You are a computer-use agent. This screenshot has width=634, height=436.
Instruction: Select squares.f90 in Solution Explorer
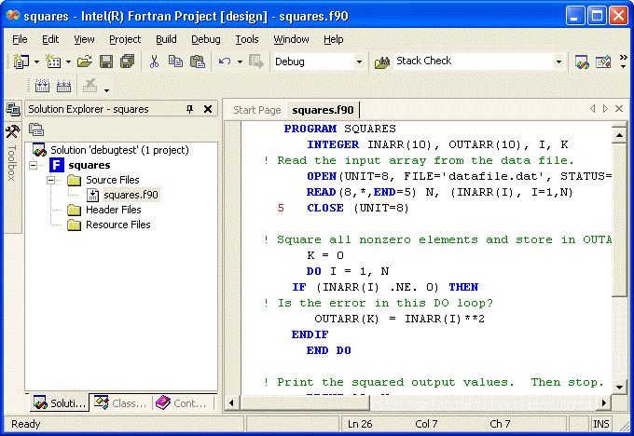[130, 195]
